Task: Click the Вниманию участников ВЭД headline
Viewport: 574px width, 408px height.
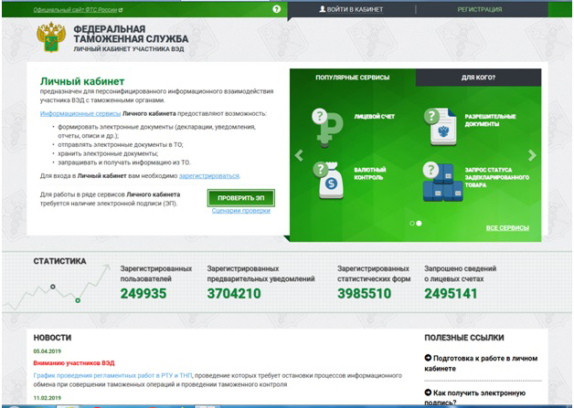Action: click(x=74, y=363)
